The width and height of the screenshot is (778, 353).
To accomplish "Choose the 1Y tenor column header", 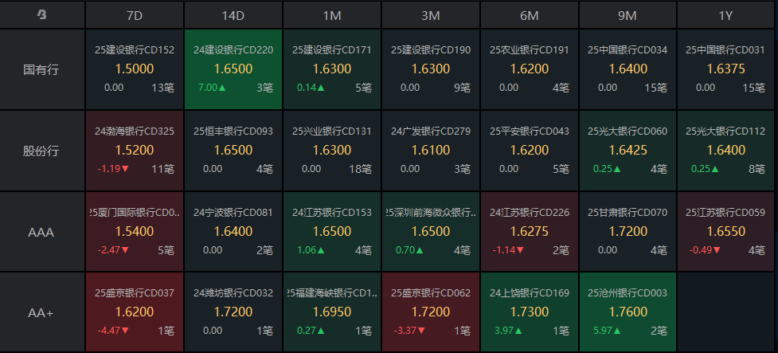I will coord(726,14).
